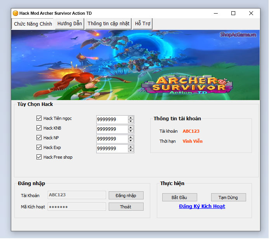The height and width of the screenshot is (239, 269).
Task: Click the Tài Khoản login field
Action: [x=77, y=195]
